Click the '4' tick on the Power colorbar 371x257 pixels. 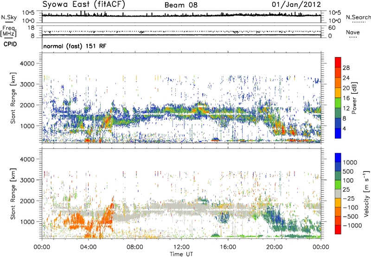click(x=344, y=128)
